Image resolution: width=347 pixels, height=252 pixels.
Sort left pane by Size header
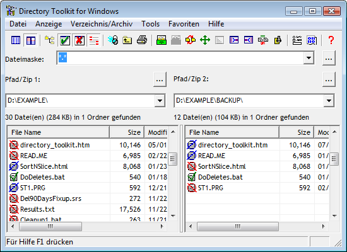(127, 132)
